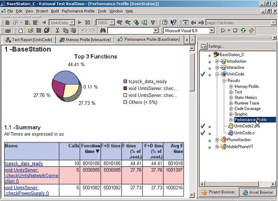The image size is (278, 201).
Task: Expand the PhoneNumber tree node
Action: click(x=217, y=140)
